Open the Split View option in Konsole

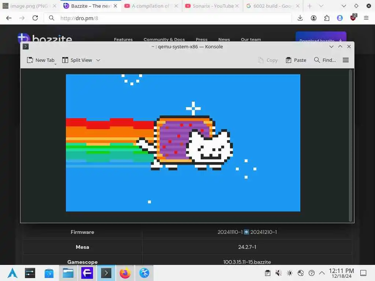(x=77, y=60)
